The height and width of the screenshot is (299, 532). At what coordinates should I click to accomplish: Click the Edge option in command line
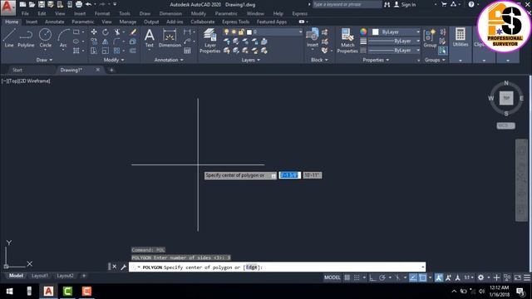(251, 267)
